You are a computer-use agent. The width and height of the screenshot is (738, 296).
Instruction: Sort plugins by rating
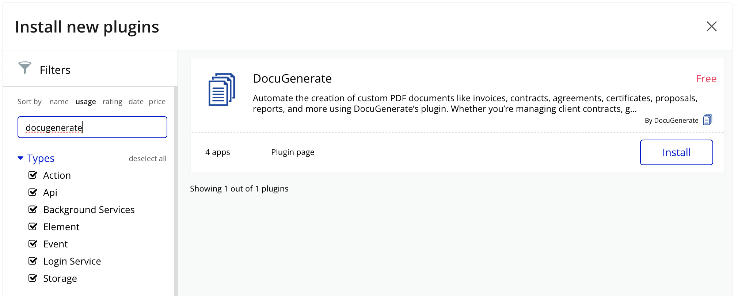[x=112, y=102]
